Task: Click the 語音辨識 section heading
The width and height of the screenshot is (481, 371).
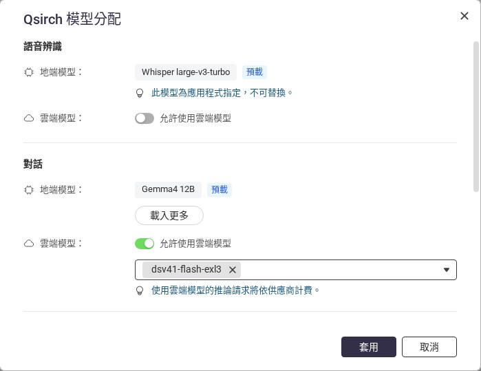Action: coord(43,47)
